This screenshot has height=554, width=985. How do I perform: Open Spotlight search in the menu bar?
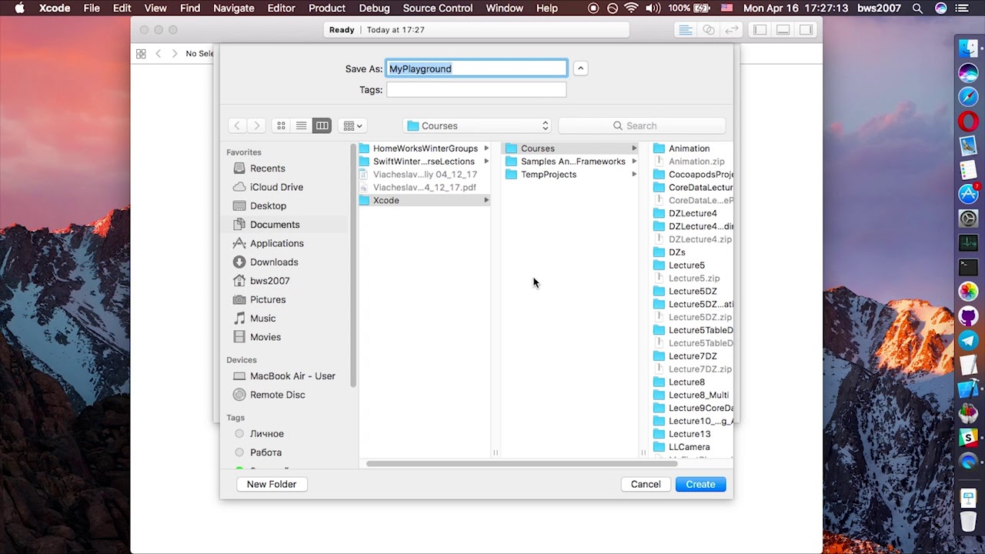coord(917,8)
